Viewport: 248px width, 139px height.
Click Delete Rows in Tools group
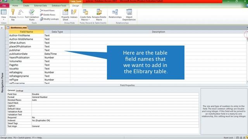tap(48, 15)
